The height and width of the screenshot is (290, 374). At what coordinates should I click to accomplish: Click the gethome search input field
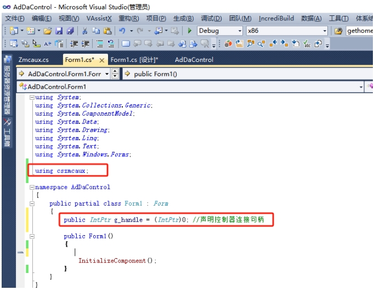pyautogui.click(x=359, y=31)
